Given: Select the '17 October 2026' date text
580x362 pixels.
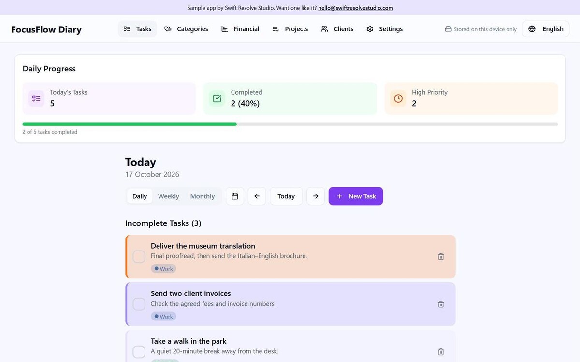Looking at the screenshot, I should (x=152, y=174).
